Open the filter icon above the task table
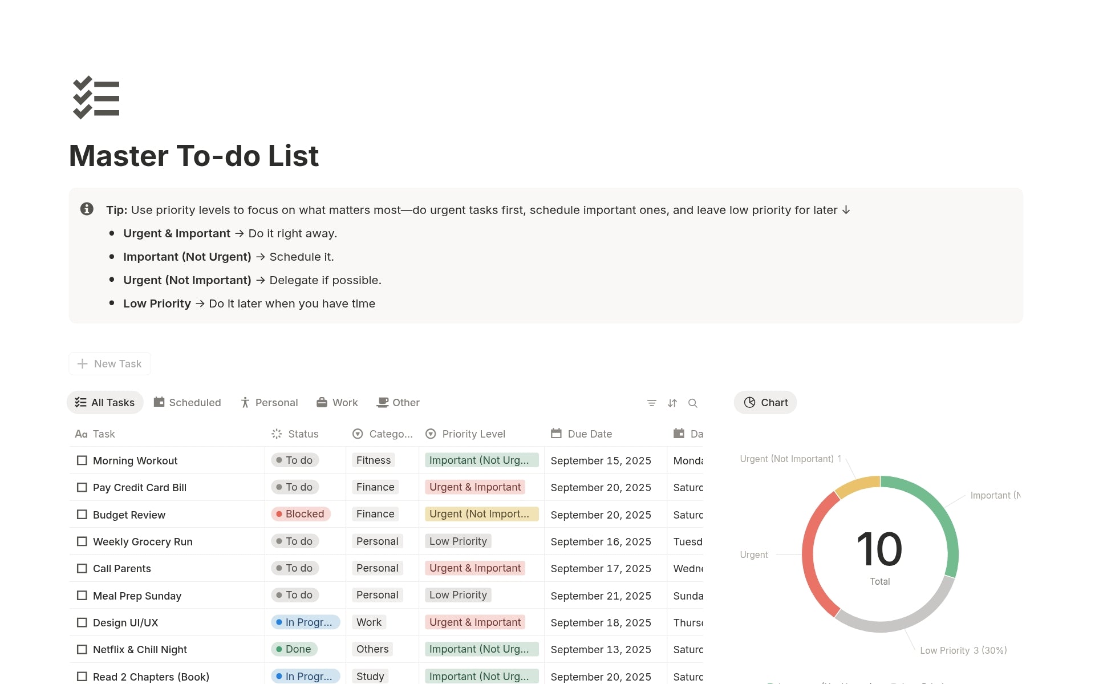The height and width of the screenshot is (684, 1095). [x=651, y=403]
